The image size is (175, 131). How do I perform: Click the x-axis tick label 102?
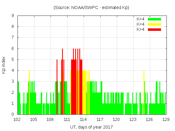(x=17, y=119)
